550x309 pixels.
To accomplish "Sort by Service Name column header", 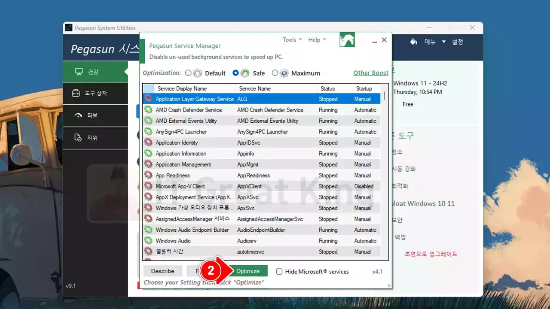I will [x=276, y=88].
